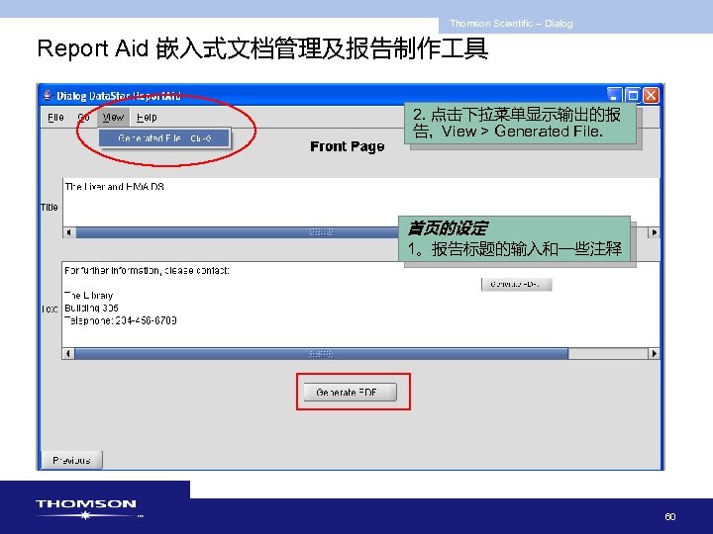Click 'For further information' line
This screenshot has height=534, width=713.
tap(147, 271)
